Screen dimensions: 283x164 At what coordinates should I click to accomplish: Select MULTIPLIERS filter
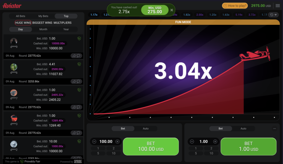coord(62,23)
